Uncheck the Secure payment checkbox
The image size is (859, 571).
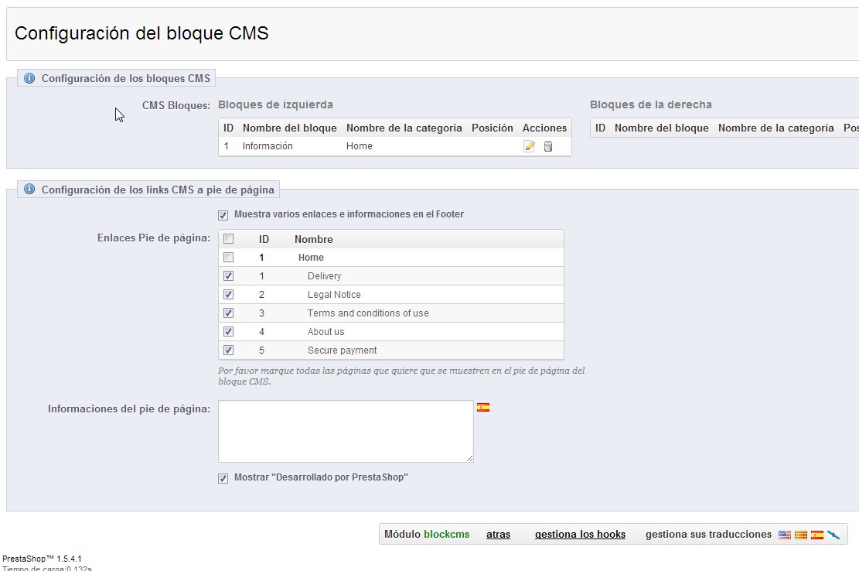click(x=228, y=350)
